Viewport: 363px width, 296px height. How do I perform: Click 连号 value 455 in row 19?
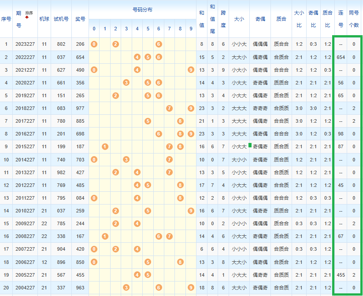(341, 274)
